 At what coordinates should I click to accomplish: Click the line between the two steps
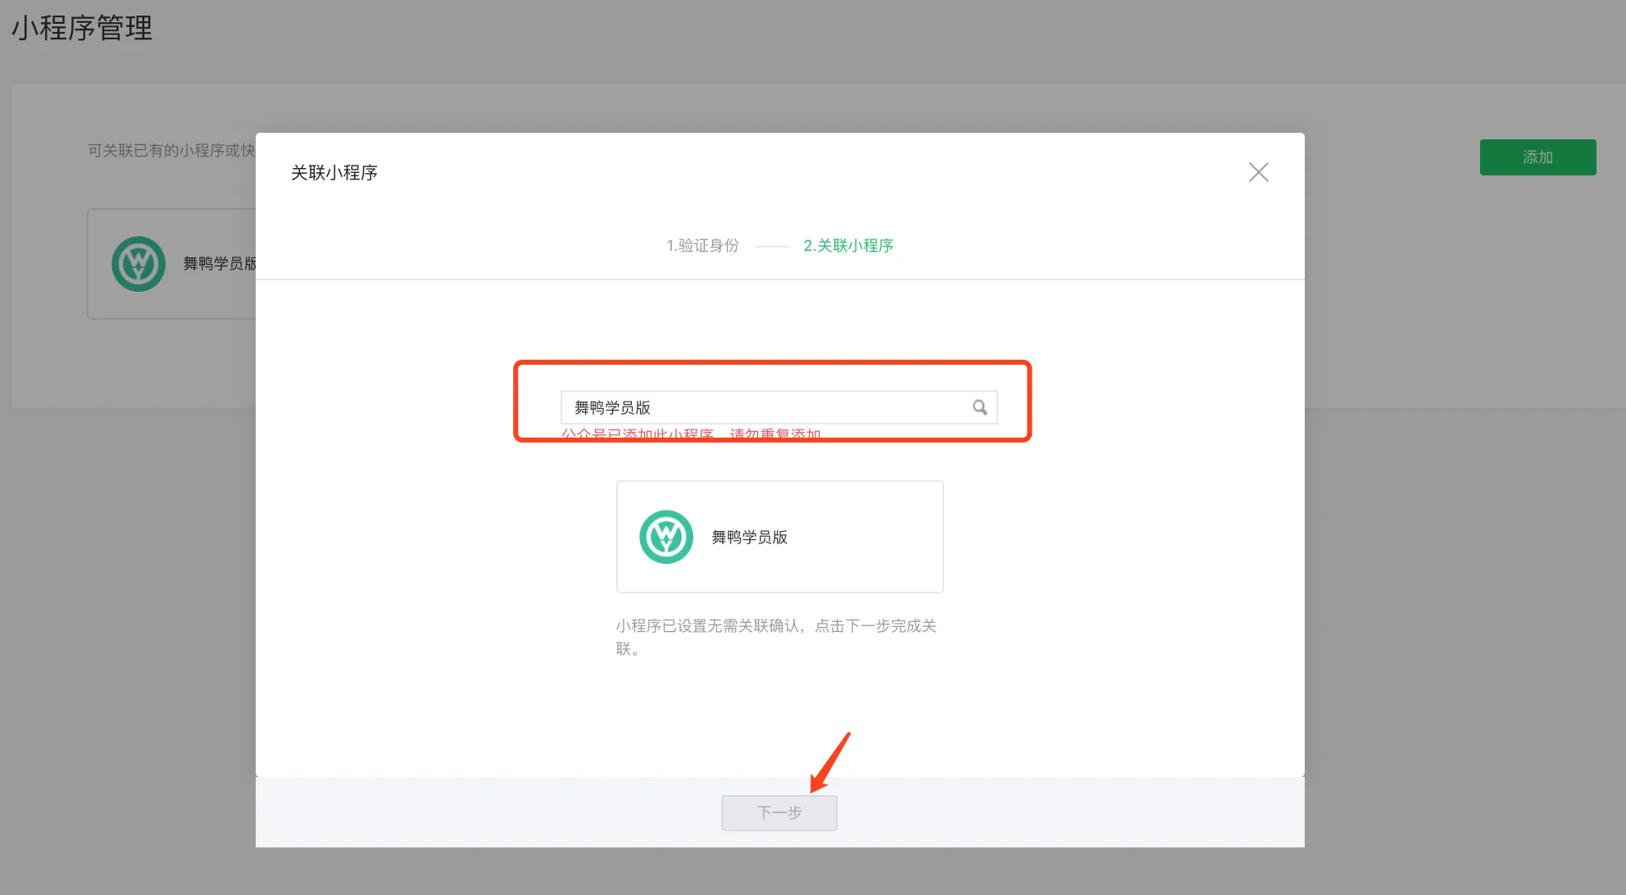[771, 246]
